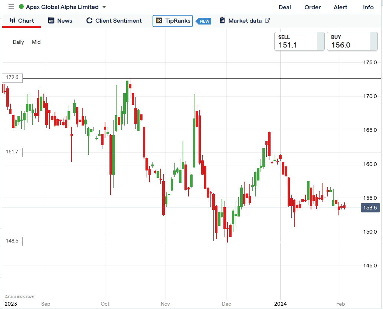Image resolution: width=383 pixels, height=309 pixels.
Task: Click the Nov date axis label
Action: 165,304
